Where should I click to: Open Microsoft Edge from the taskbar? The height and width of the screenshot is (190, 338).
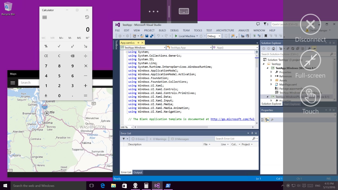(x=103, y=186)
